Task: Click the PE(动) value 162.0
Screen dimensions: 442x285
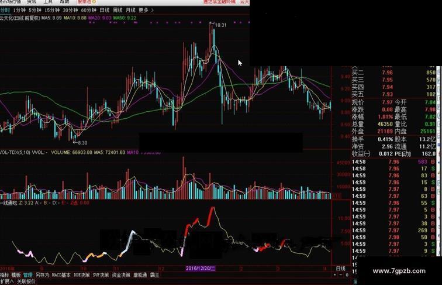Action: click(x=429, y=154)
